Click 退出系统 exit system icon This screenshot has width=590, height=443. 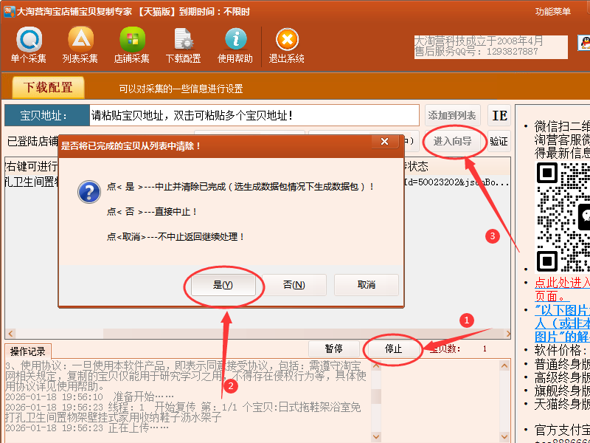(x=287, y=44)
